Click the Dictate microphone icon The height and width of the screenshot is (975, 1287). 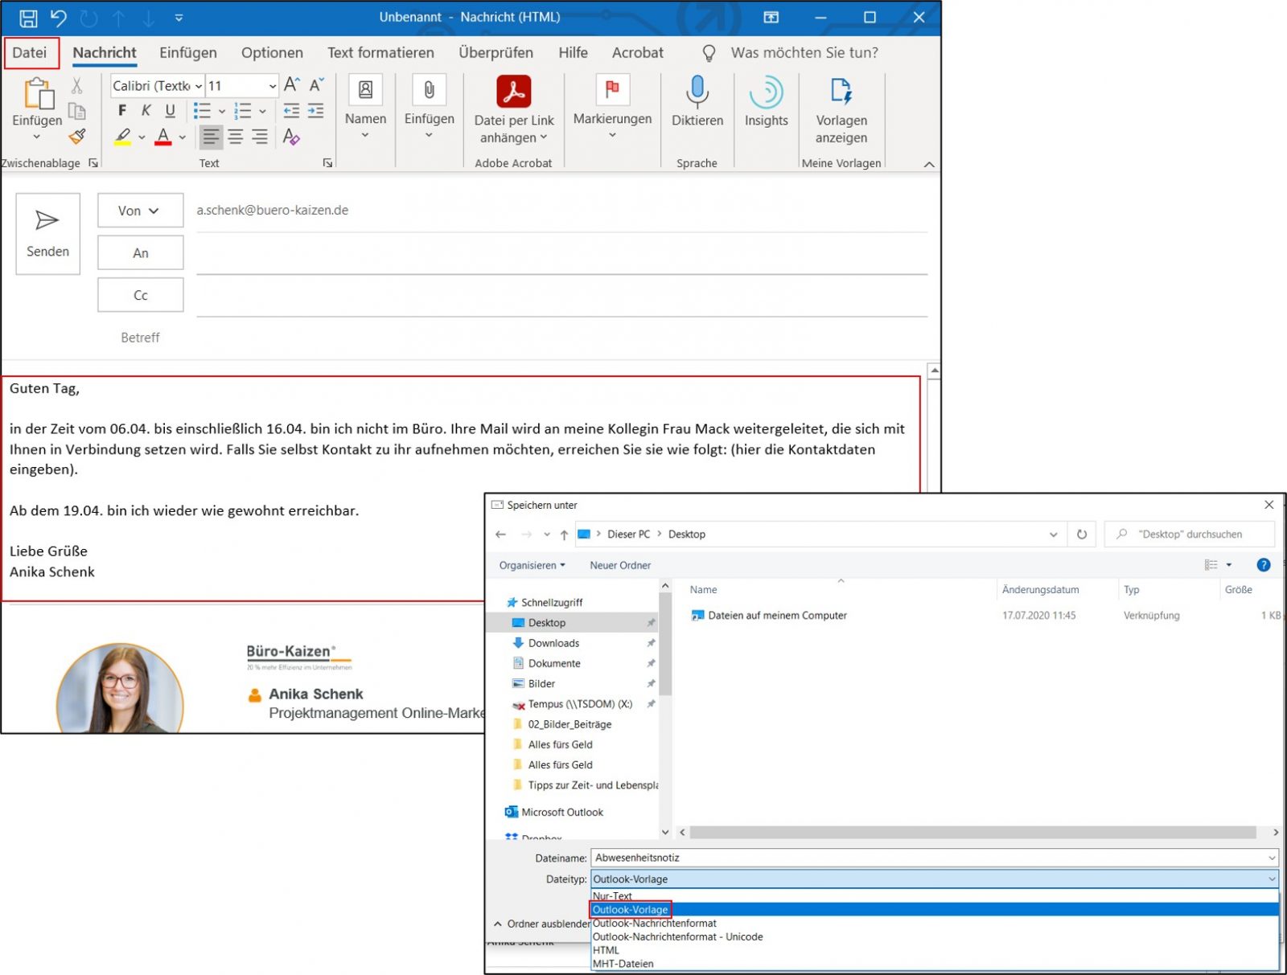pyautogui.click(x=697, y=92)
